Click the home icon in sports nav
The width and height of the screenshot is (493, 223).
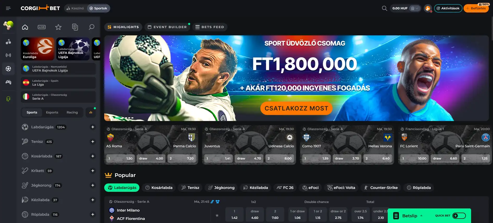25,27
